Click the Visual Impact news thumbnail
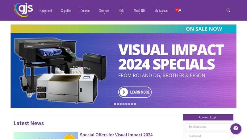 46,136
